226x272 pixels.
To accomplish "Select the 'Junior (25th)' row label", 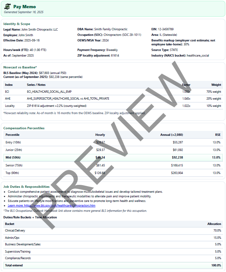I will click(14, 150).
